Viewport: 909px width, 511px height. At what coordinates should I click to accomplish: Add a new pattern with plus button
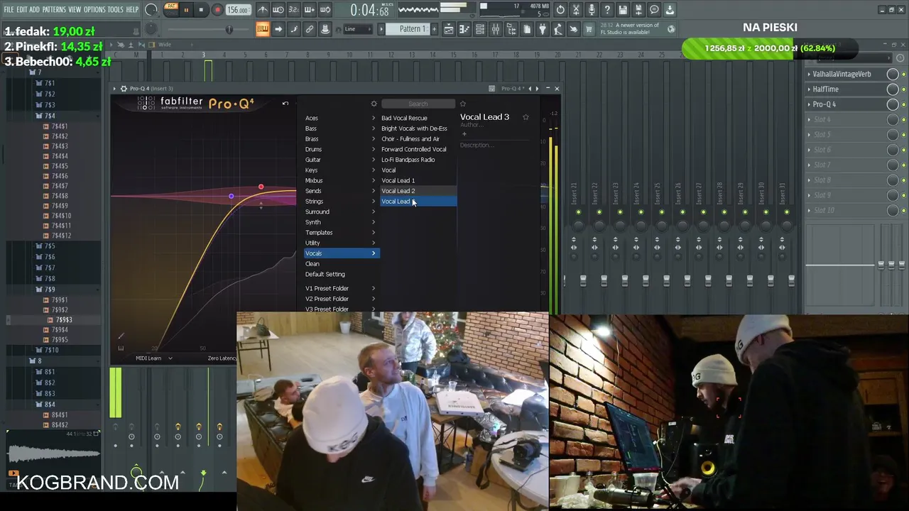434,29
